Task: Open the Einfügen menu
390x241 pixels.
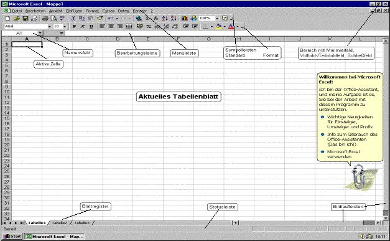Action: coord(74,11)
